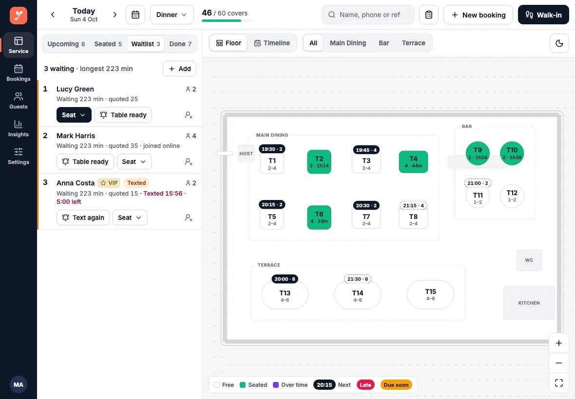Filter floor to Terrace area
The width and height of the screenshot is (575, 399).
point(413,43)
